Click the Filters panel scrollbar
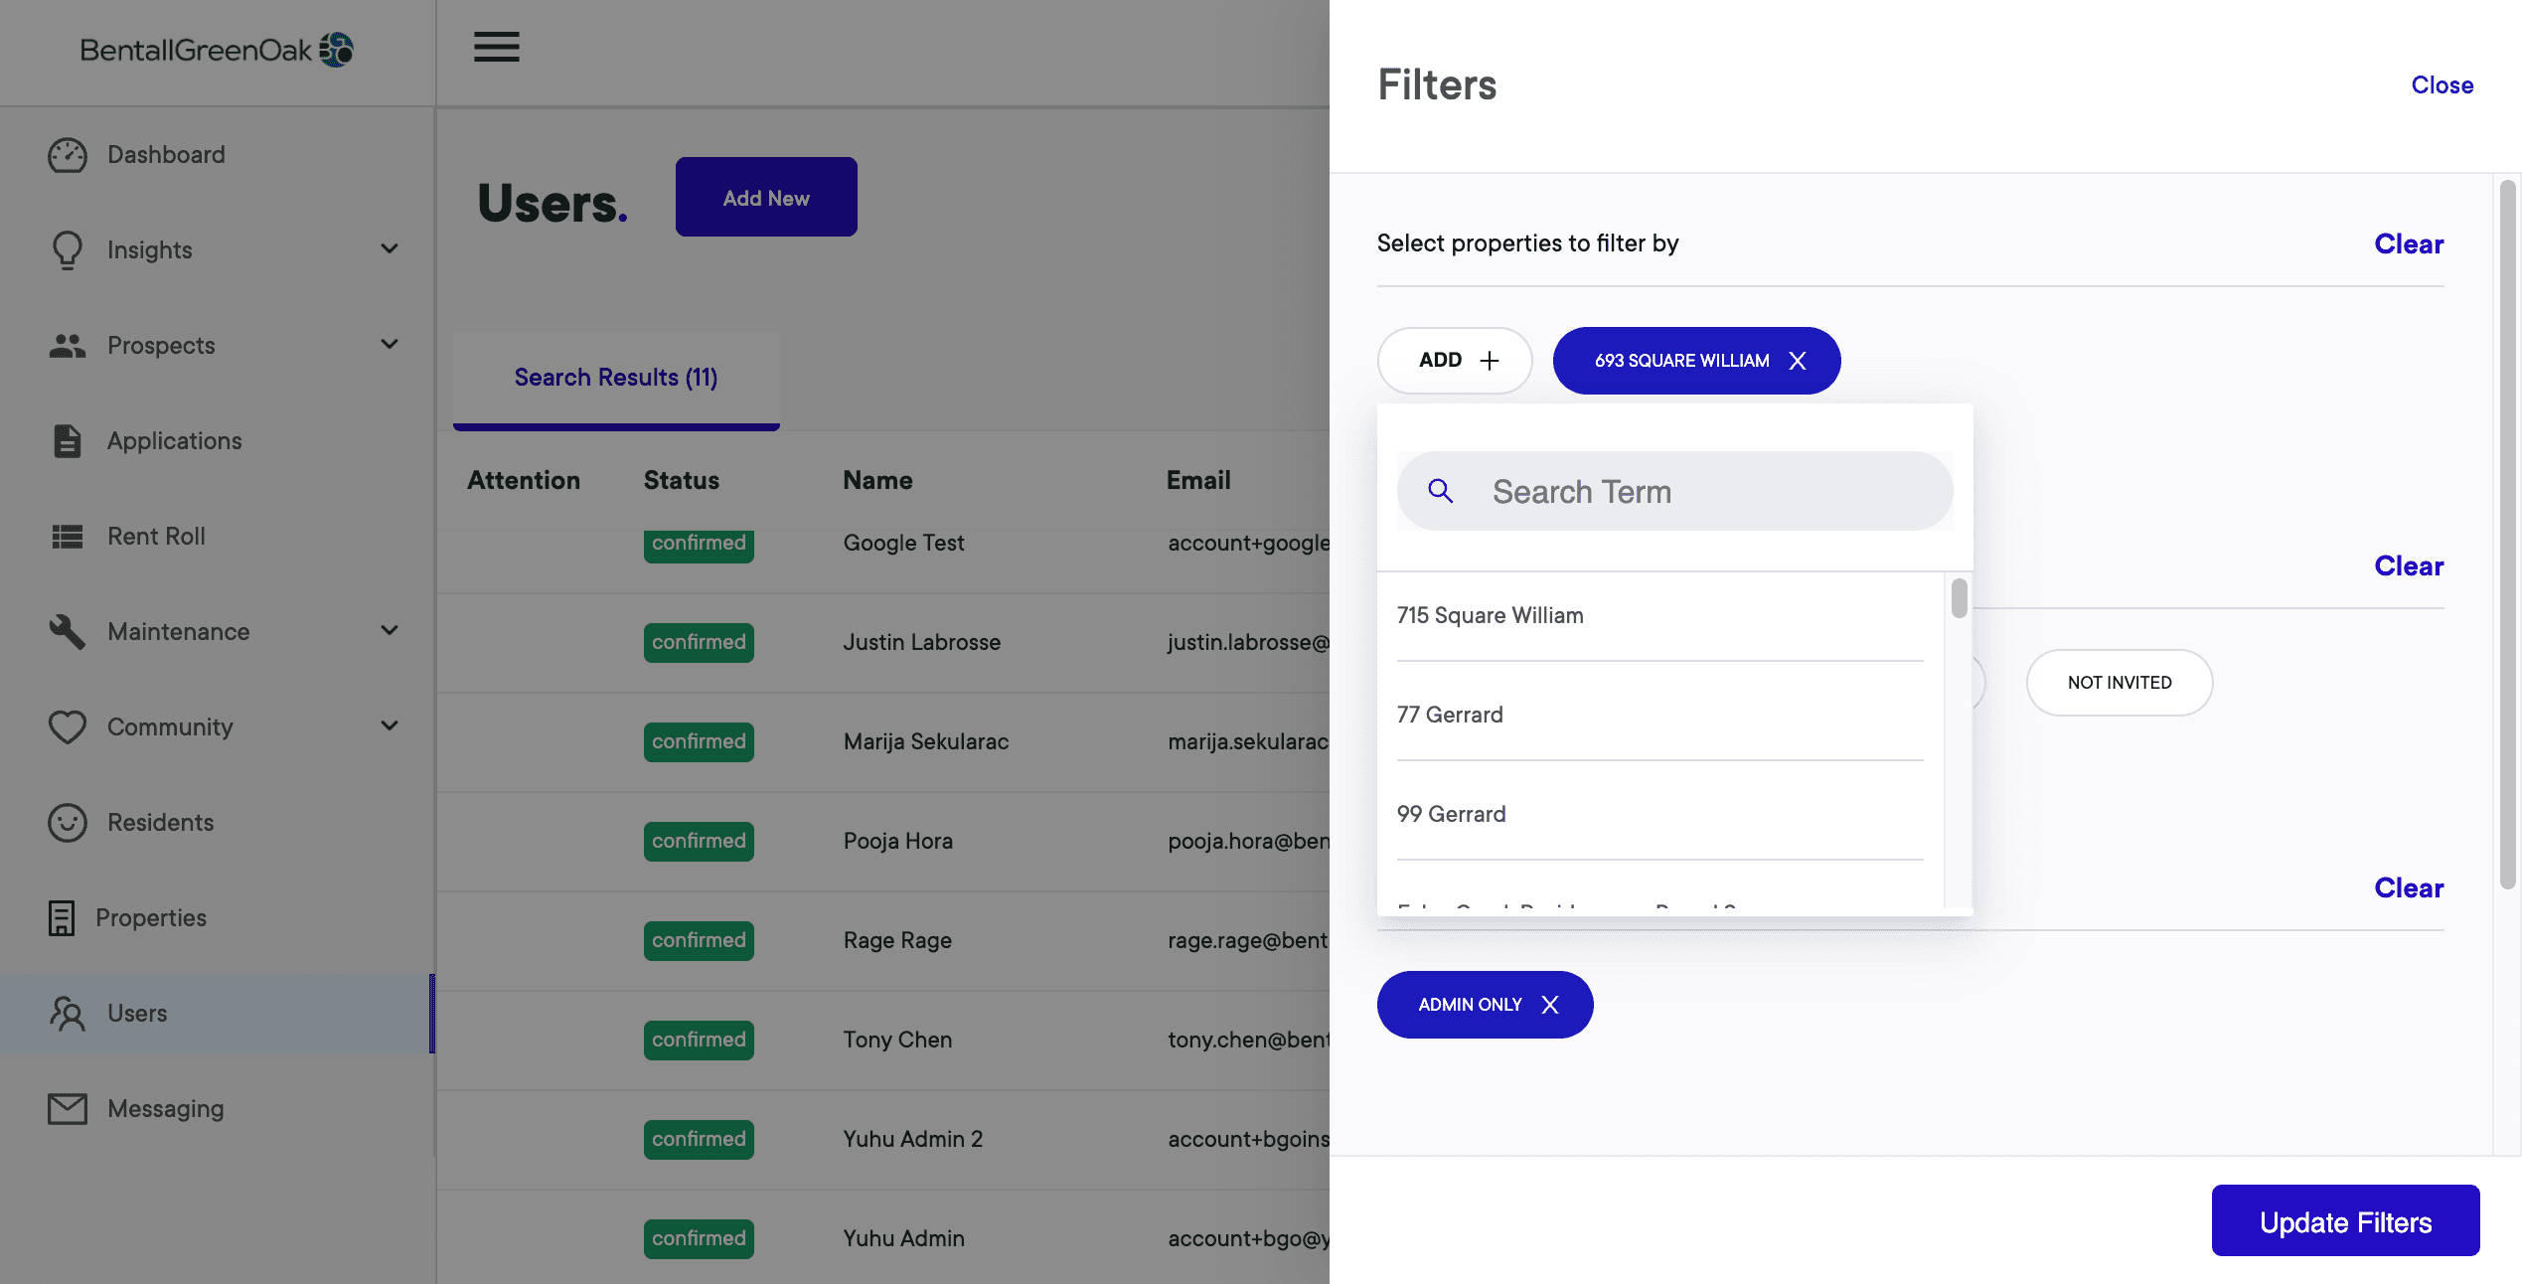 point(2508,534)
